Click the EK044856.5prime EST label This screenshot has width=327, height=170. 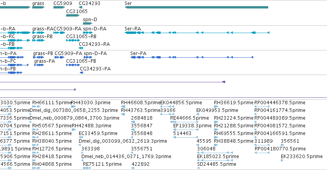click(181, 103)
